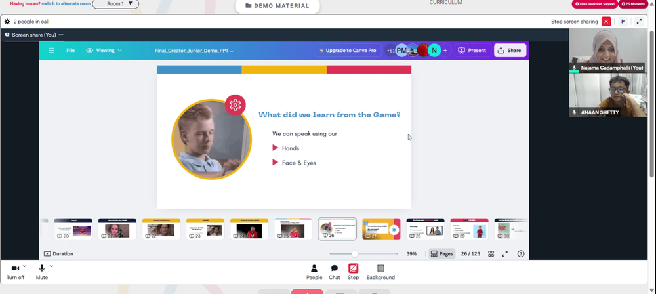Viewport: 656px width, 294px height.
Task: Mute the microphone
Action: [42, 272]
